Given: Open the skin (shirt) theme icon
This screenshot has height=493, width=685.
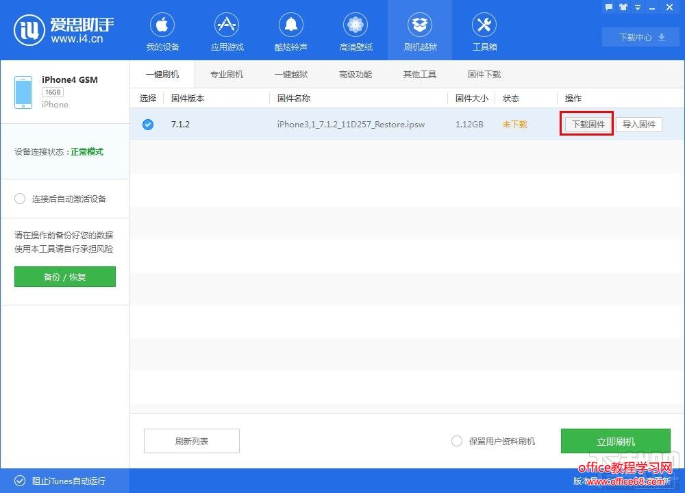Looking at the screenshot, I should coord(623,7).
